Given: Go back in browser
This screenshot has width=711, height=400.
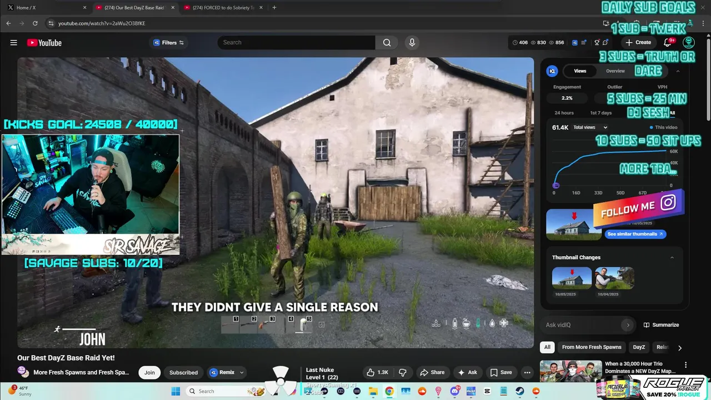Looking at the screenshot, I should click(x=8, y=23).
